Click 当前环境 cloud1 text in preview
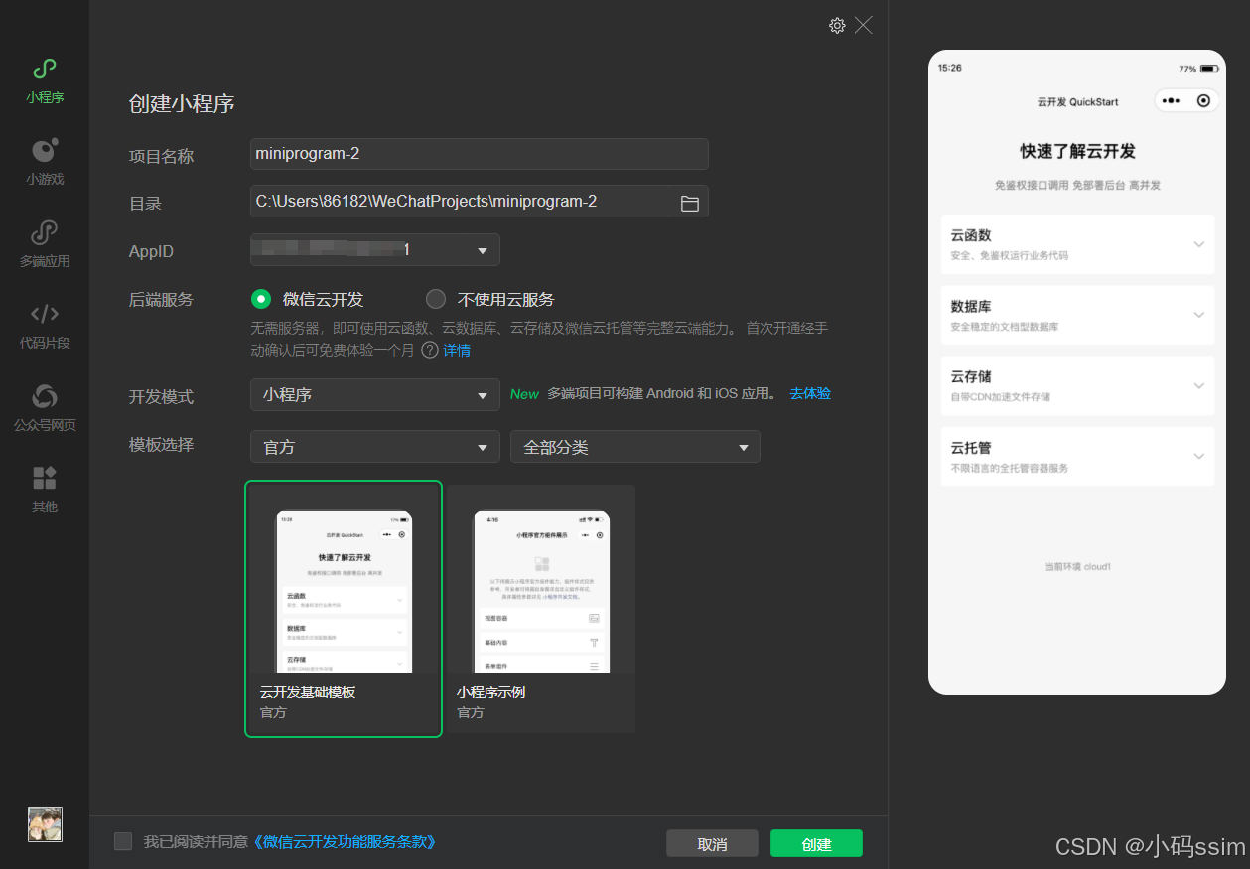Screen dimensions: 1250x869 tap(1077, 567)
